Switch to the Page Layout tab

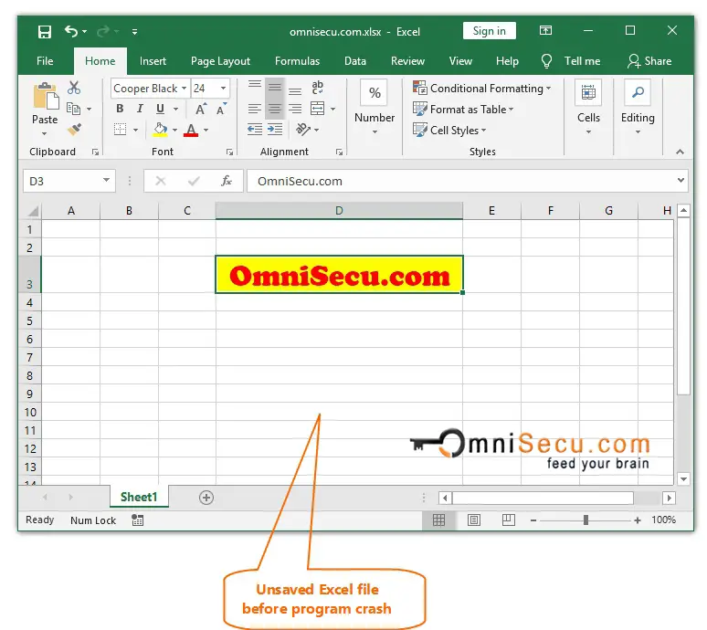click(x=220, y=61)
